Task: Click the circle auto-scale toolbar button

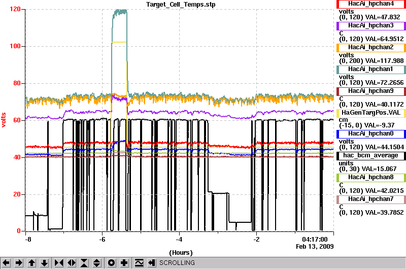Action: (x=111, y=263)
